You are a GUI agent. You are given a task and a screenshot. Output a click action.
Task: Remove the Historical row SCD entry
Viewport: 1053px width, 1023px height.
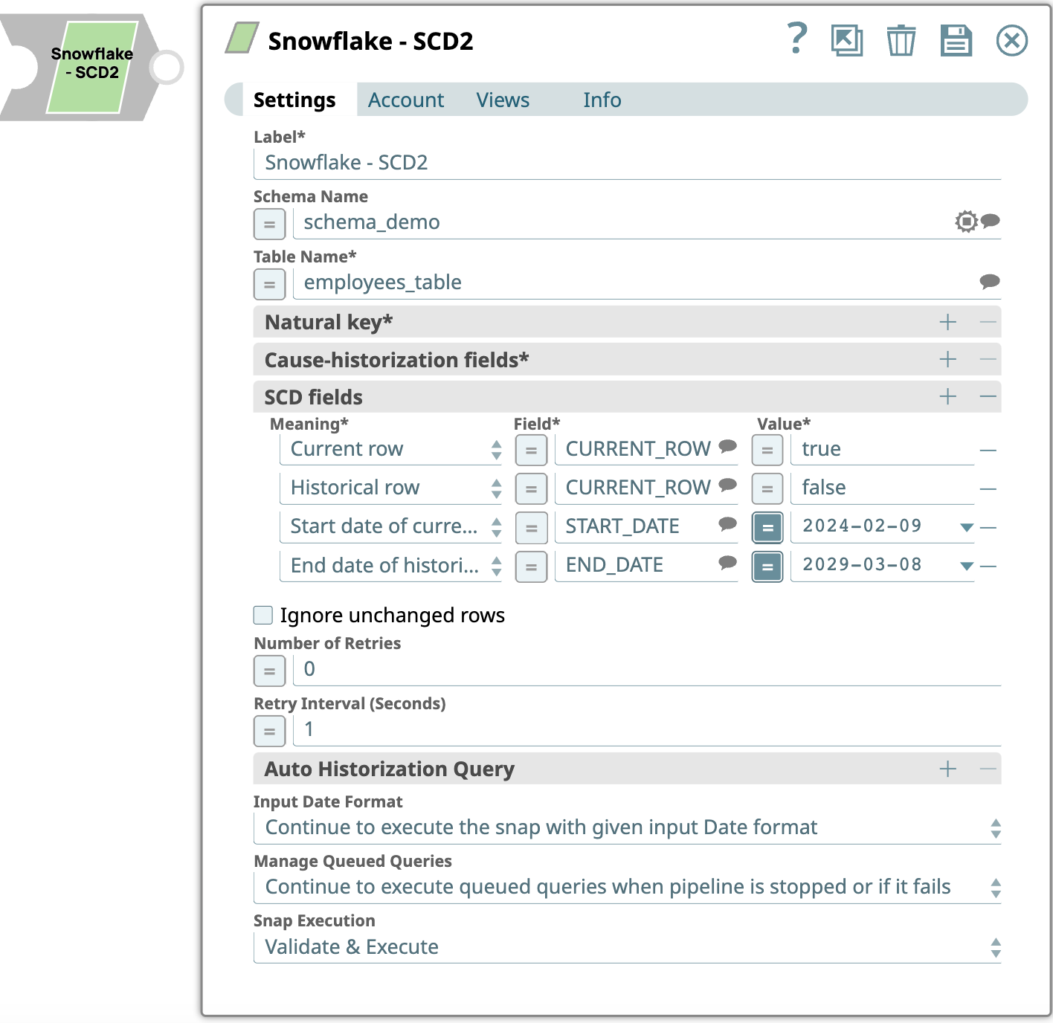[988, 489]
